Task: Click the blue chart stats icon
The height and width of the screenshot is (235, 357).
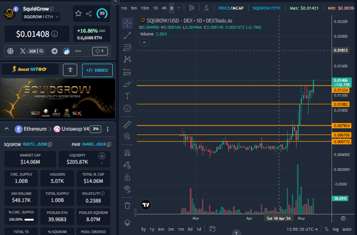Action: tap(66, 51)
